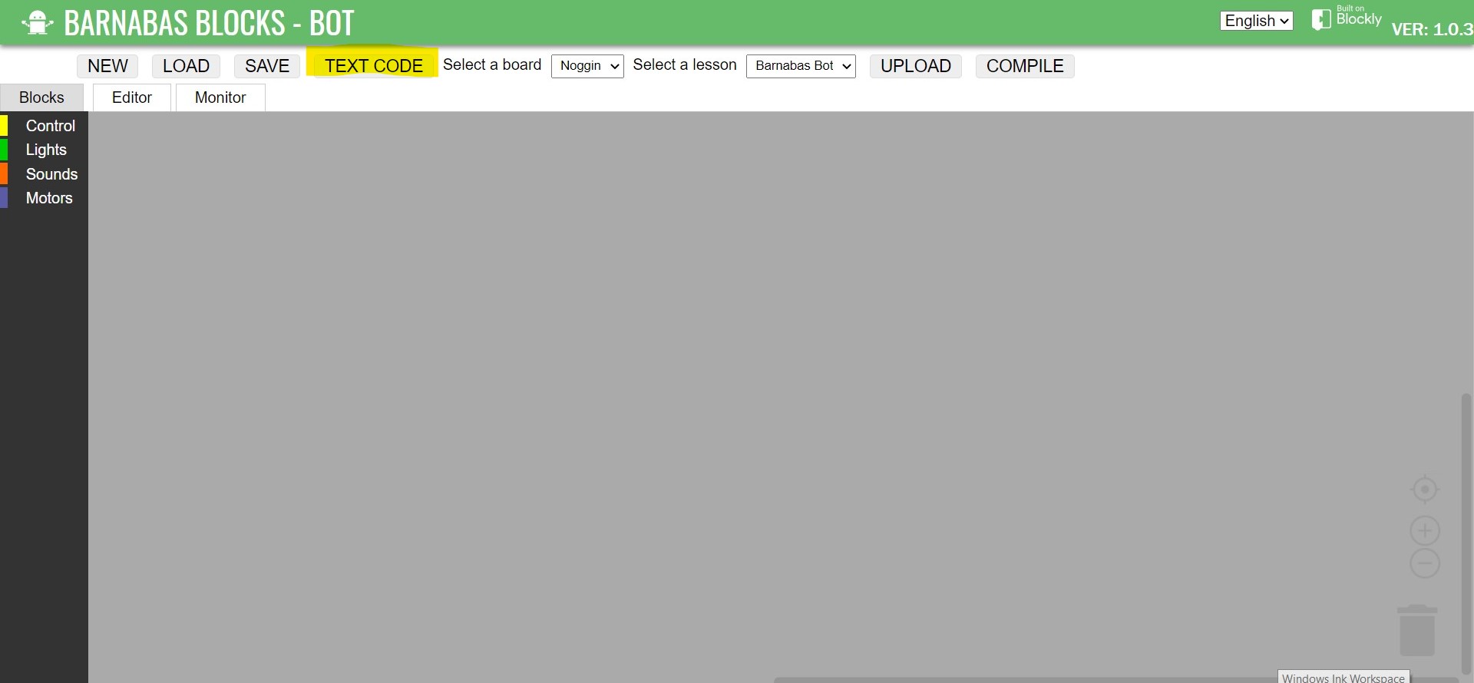This screenshot has height=683, width=1474.
Task: Open the Monitor tab
Action: 220,97
